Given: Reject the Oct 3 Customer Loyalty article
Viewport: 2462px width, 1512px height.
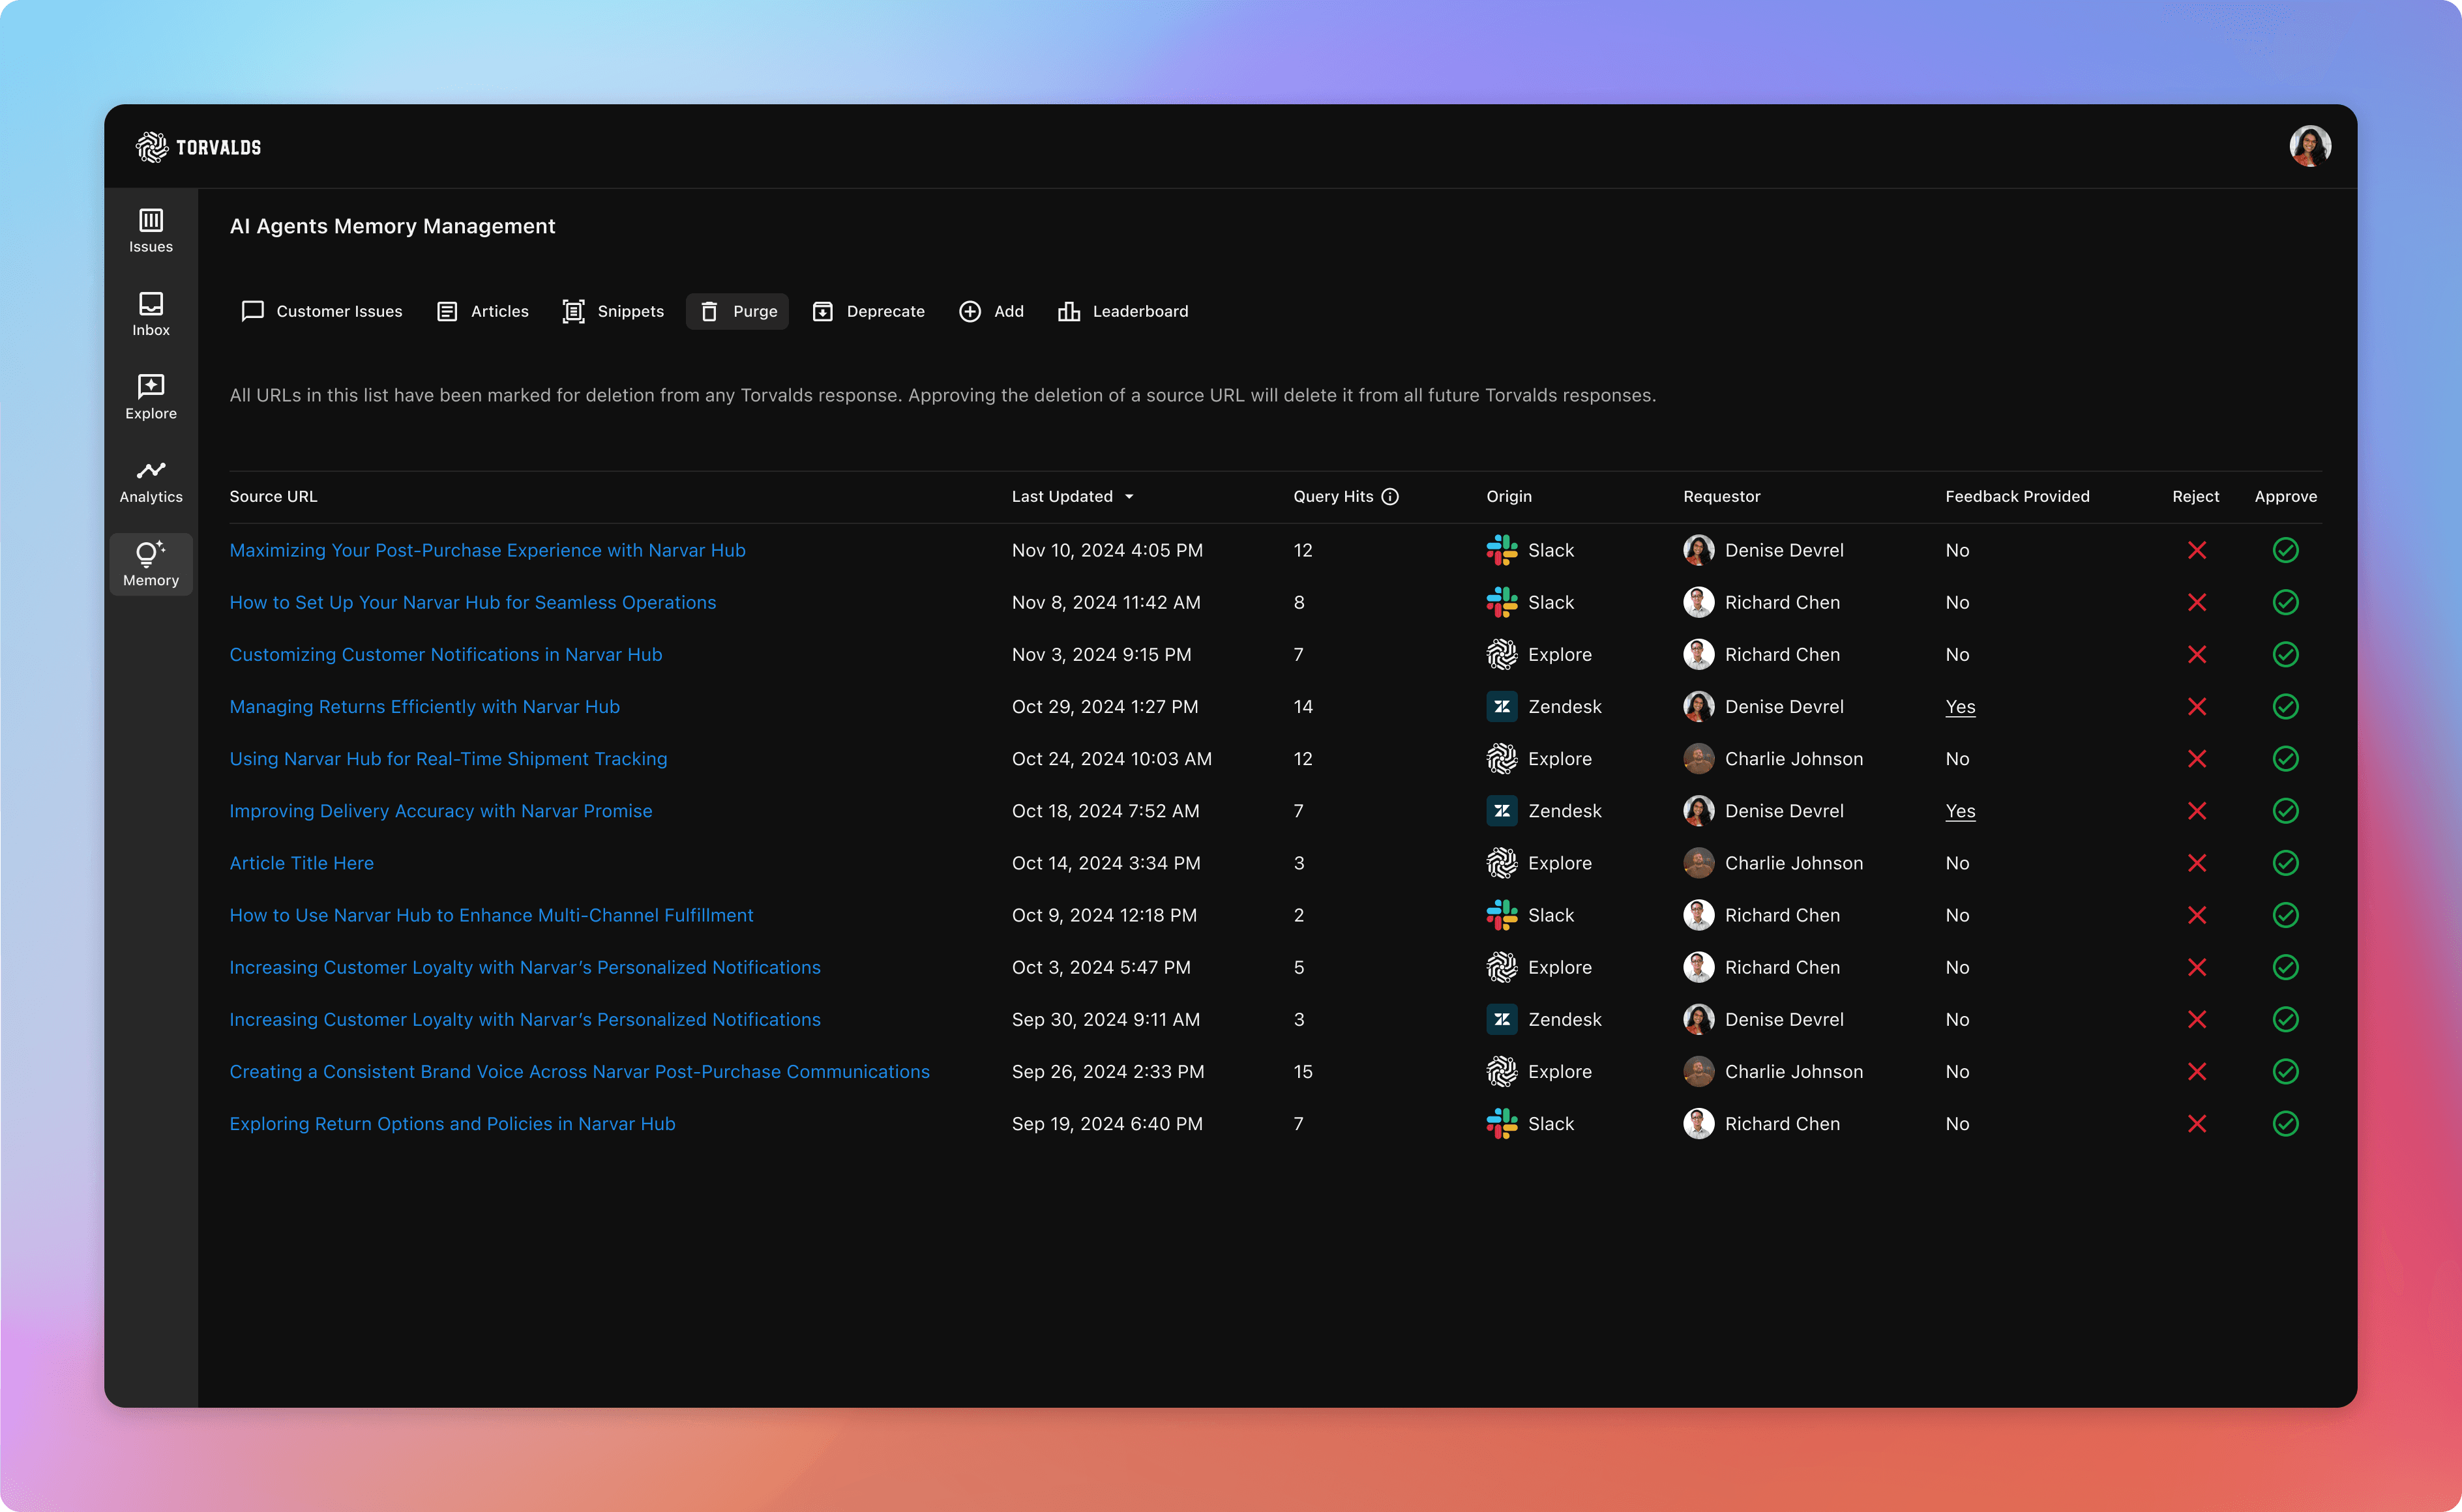Looking at the screenshot, I should point(2197,967).
